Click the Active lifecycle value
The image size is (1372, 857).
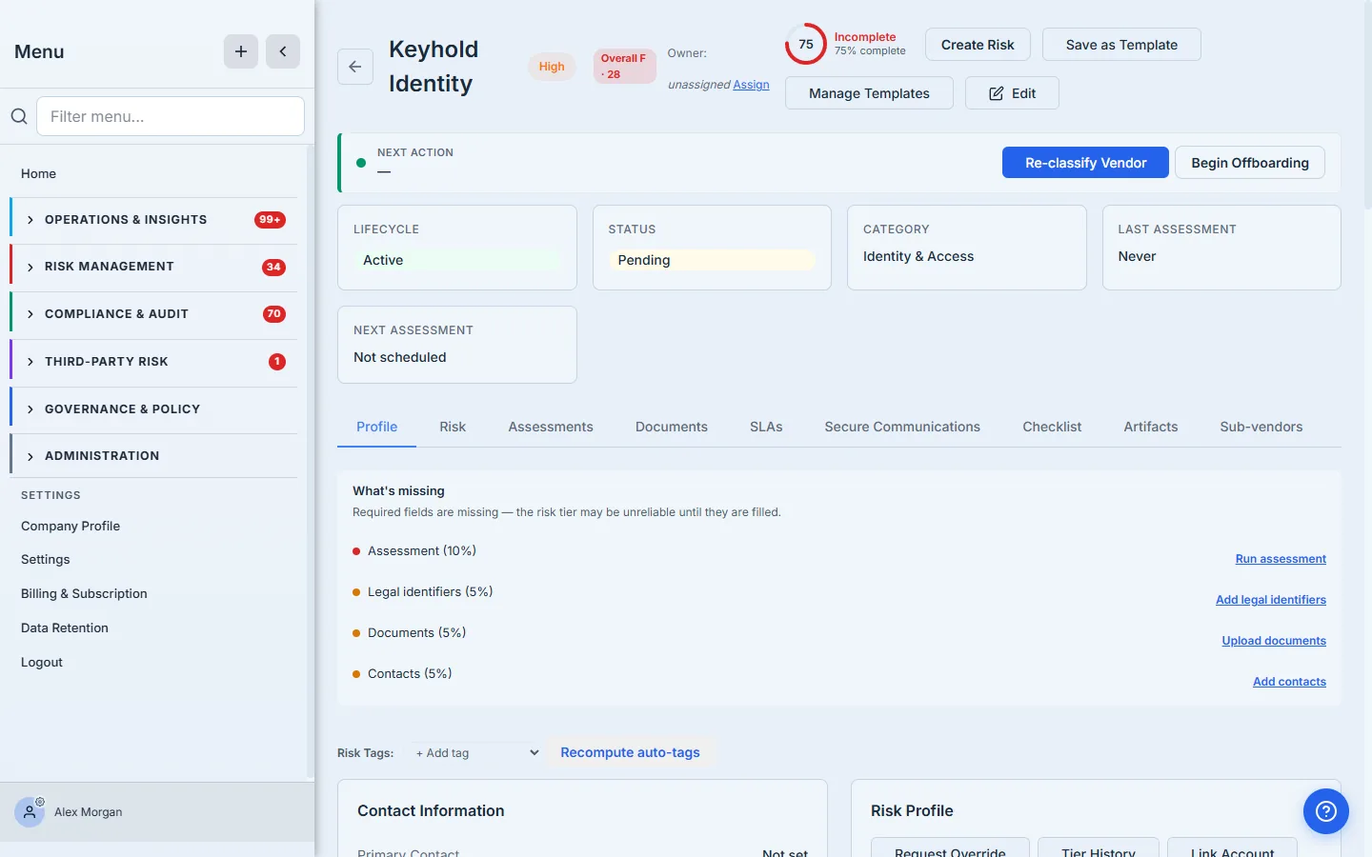coord(457,260)
